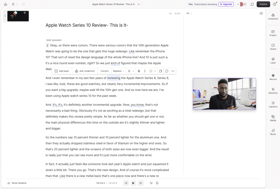Play the composition
Screen dimensions: 280x189
133,183
